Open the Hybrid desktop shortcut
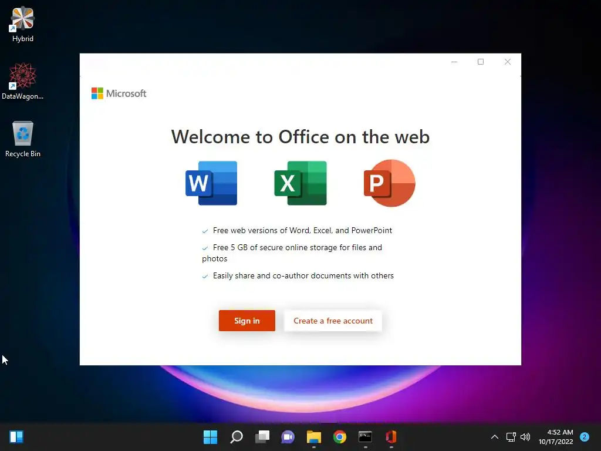 23,24
